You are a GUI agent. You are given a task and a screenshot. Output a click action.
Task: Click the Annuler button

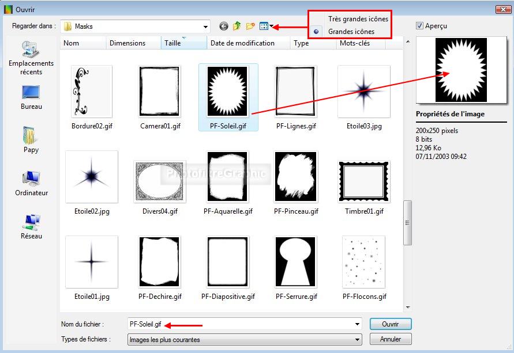pyautogui.click(x=391, y=339)
